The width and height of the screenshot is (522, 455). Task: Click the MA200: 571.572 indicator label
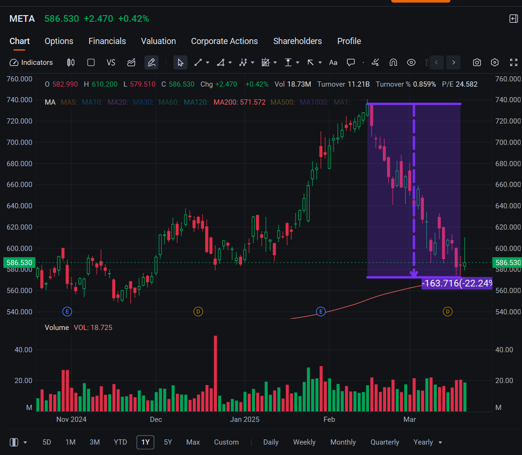point(239,102)
